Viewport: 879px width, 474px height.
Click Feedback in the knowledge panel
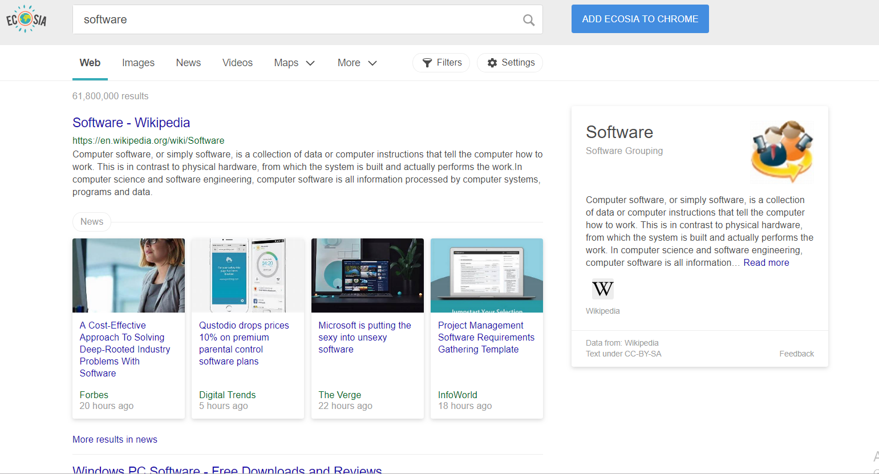(x=796, y=354)
